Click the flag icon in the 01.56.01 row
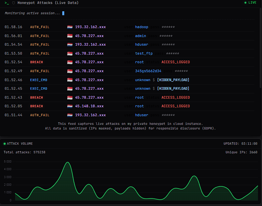The height and width of the screenshot is (206, 262). (x=70, y=36)
